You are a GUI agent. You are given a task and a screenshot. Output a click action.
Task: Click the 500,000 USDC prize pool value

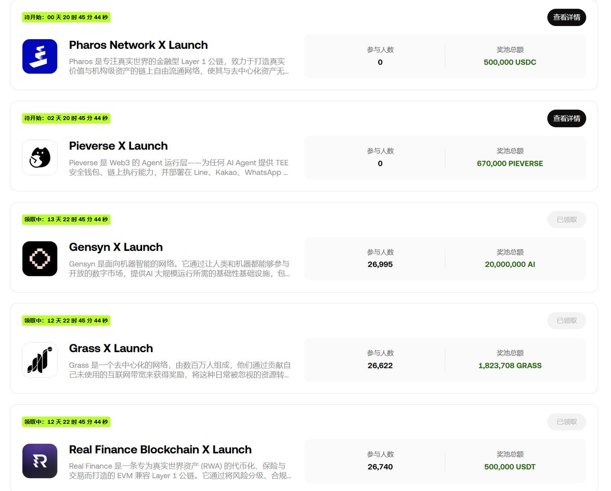point(510,62)
